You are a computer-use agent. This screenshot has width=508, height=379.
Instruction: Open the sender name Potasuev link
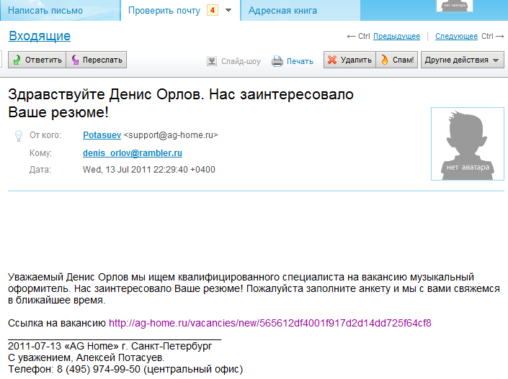click(x=102, y=135)
